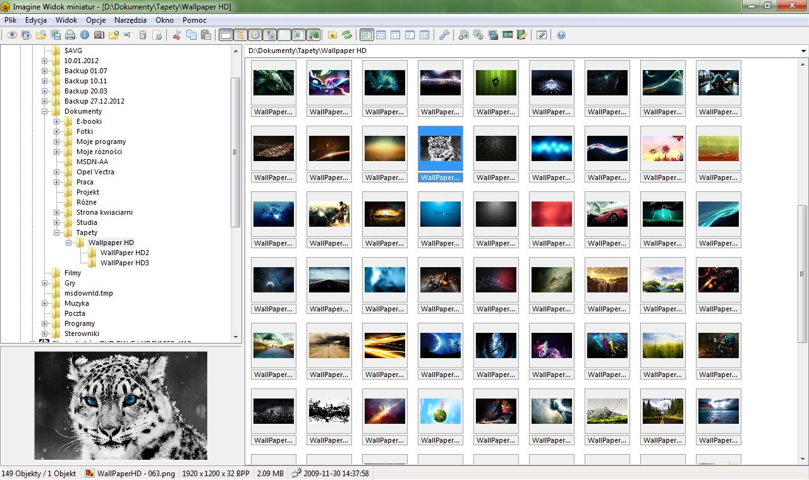The width and height of the screenshot is (809, 480).
Task: Select the Opel Vectra folder
Action: click(x=95, y=172)
